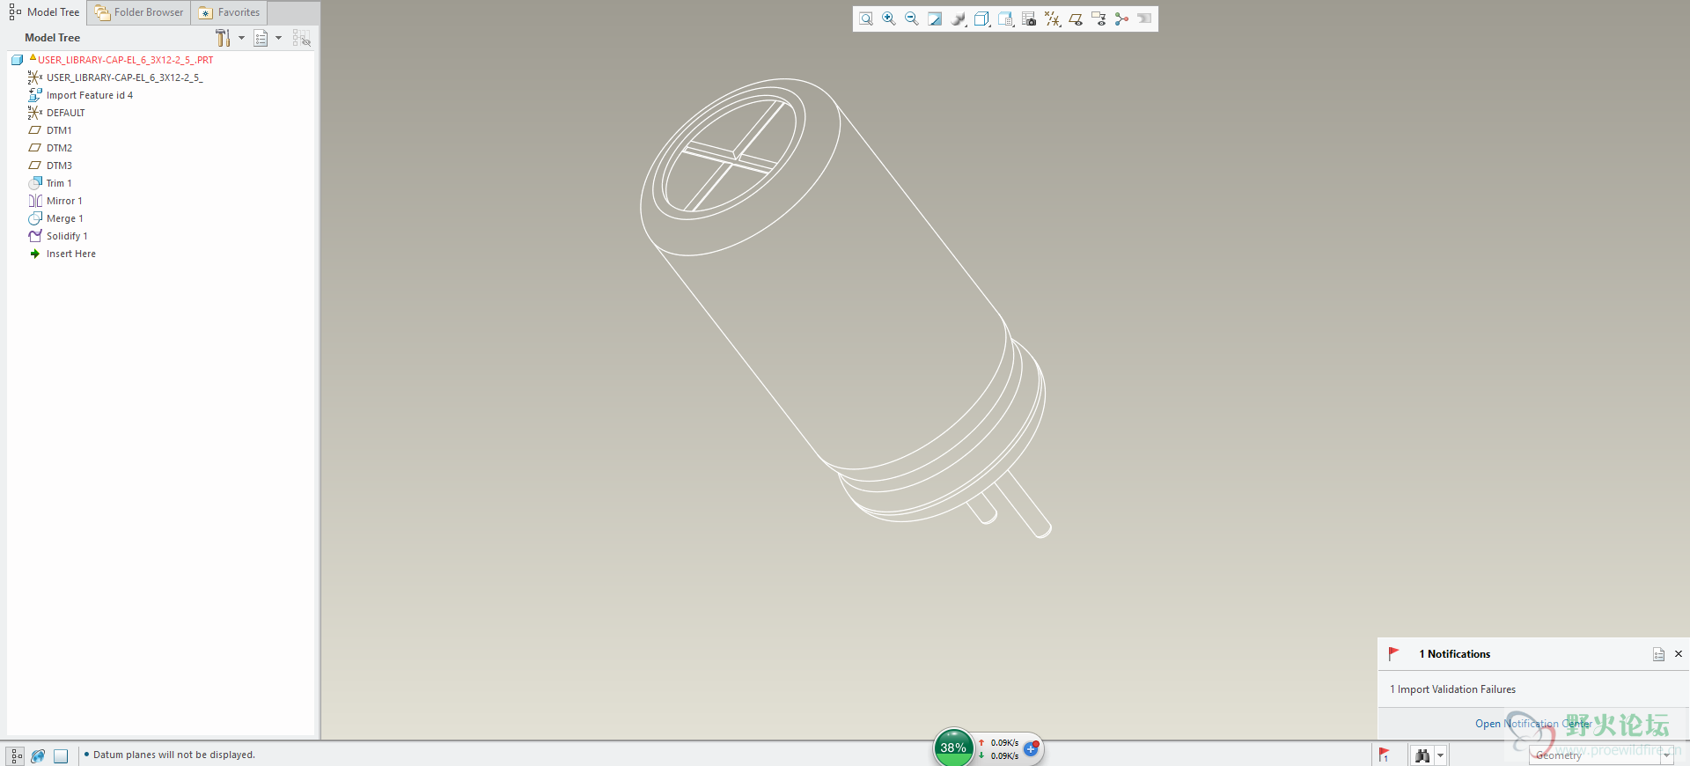Click the Zoom Out magnifier icon
The height and width of the screenshot is (766, 1690).
pos(912,18)
